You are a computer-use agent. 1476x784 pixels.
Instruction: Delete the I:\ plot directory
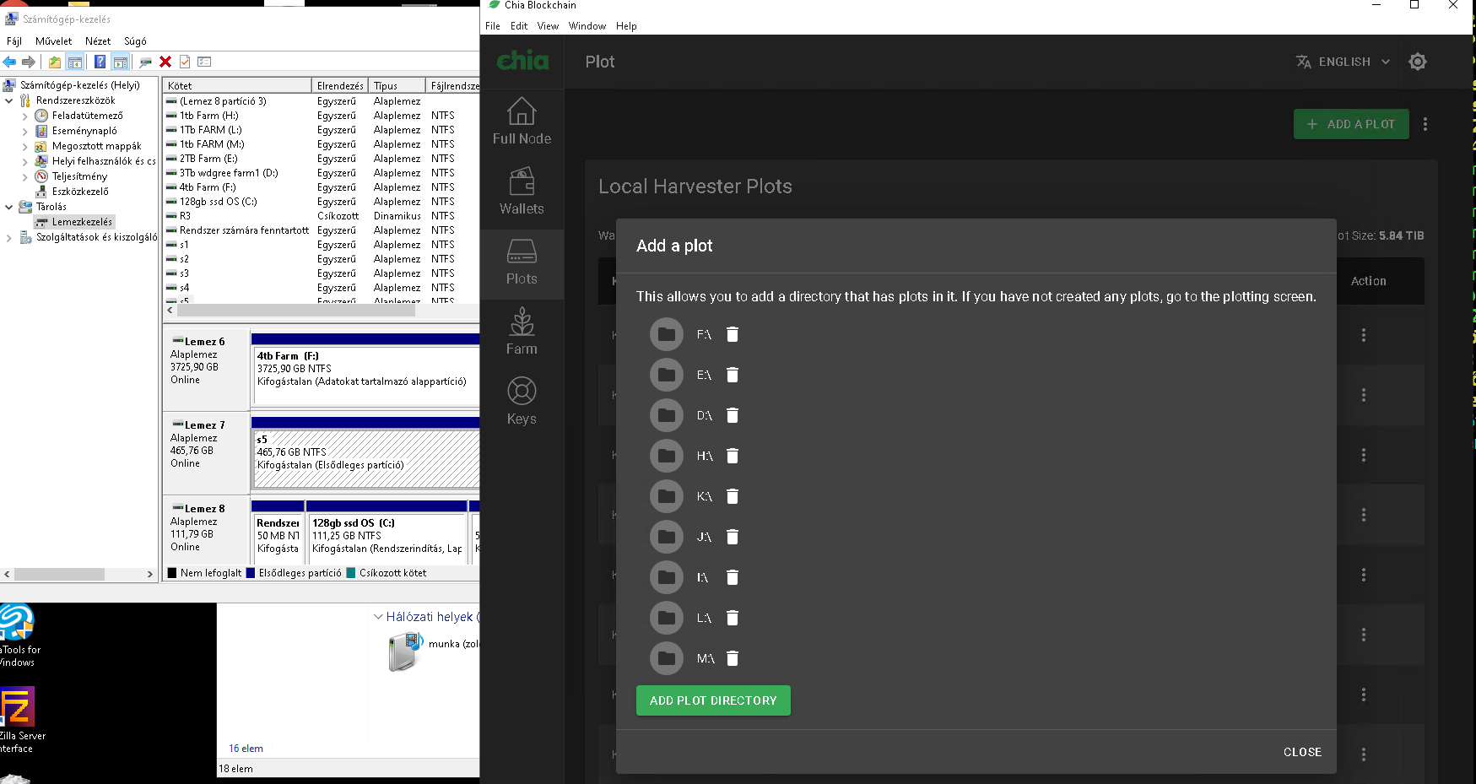pos(733,577)
